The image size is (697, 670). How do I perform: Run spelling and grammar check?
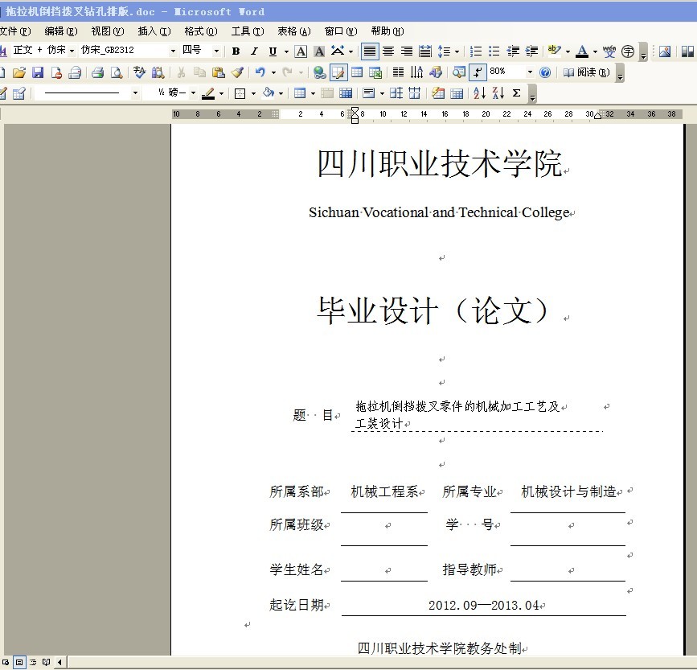(x=139, y=72)
